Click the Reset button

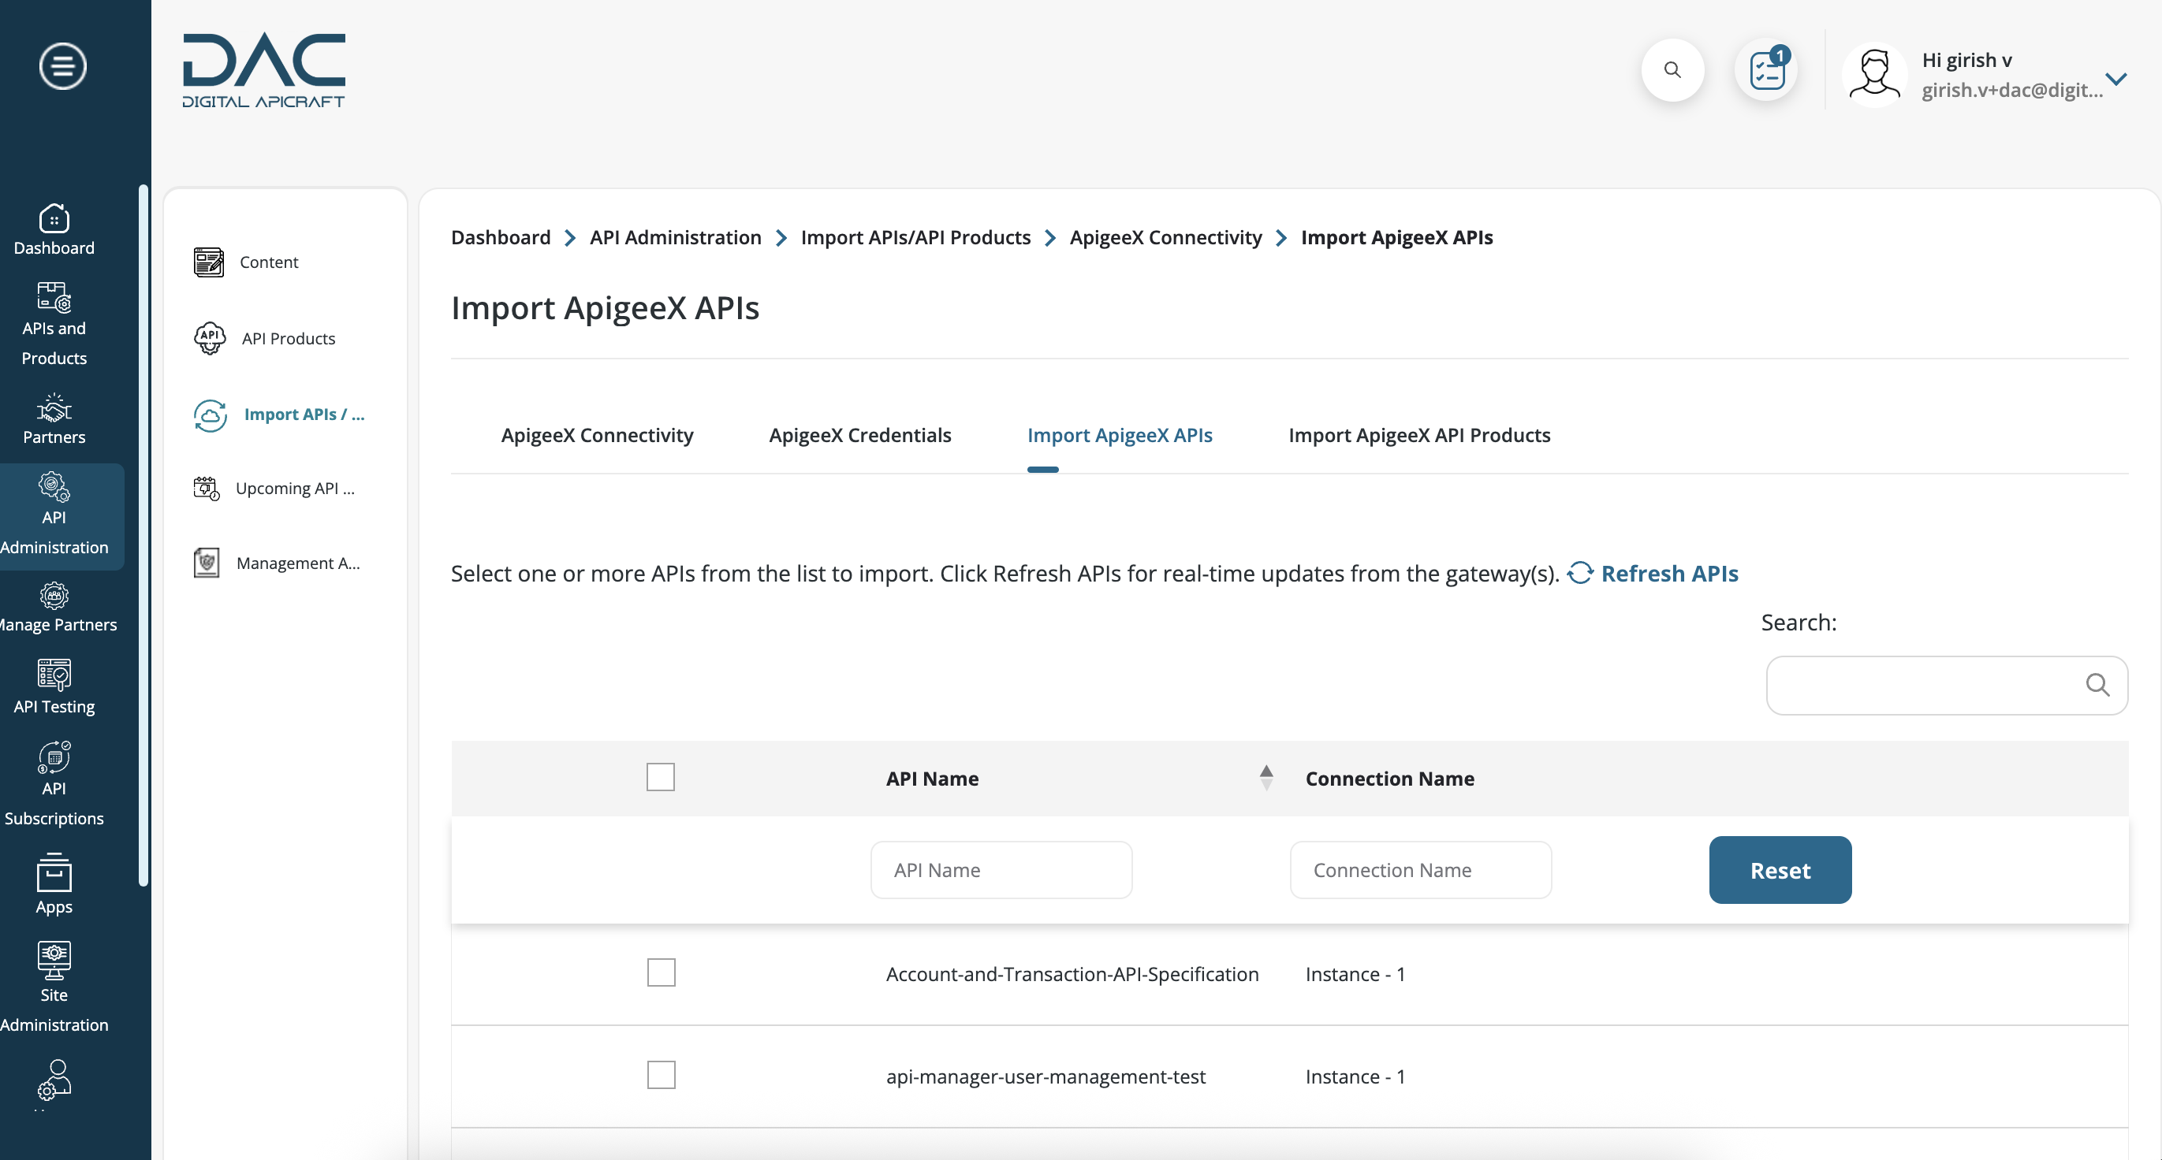[1780, 871]
